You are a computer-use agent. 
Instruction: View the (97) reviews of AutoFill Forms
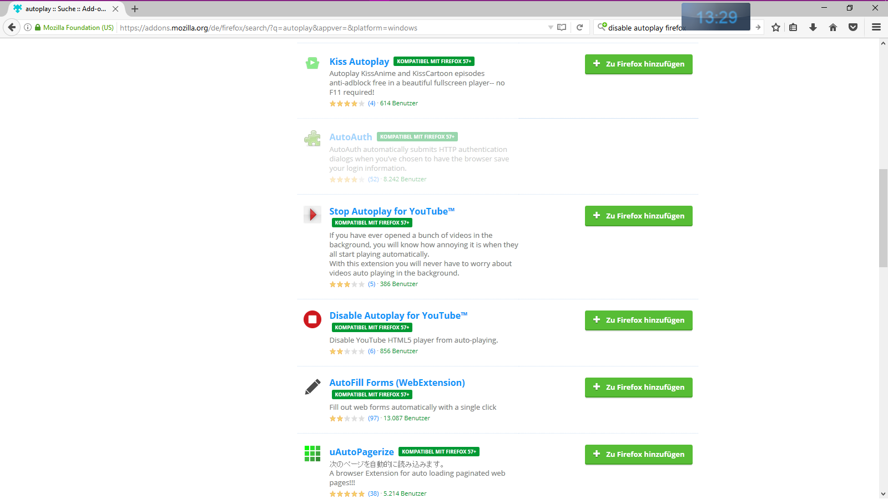click(374, 418)
